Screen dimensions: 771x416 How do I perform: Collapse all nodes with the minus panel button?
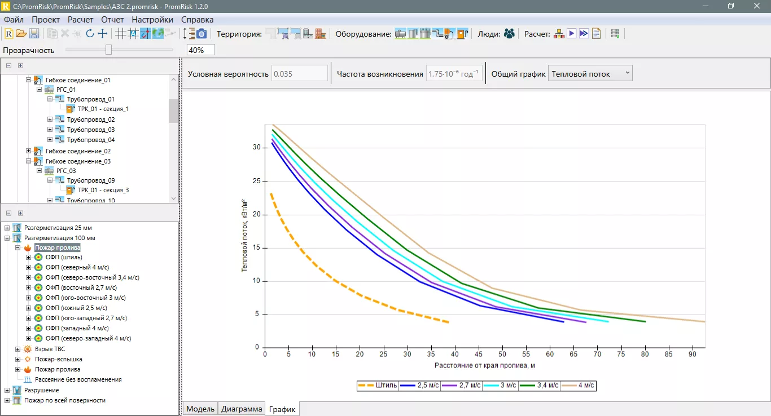[8, 65]
